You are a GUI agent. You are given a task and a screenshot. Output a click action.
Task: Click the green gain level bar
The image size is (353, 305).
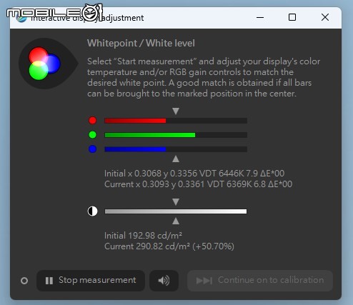click(176, 135)
